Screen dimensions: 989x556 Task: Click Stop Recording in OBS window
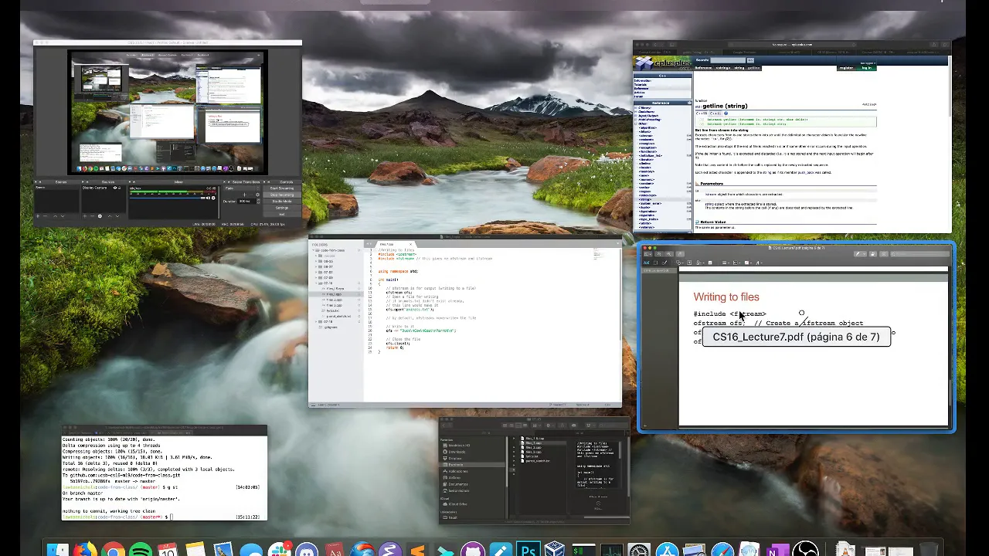(282, 195)
